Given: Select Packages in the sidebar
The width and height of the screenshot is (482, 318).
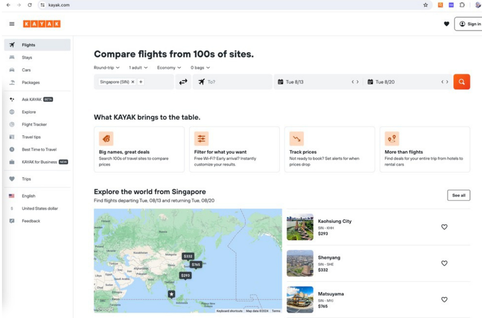Looking at the screenshot, I should (37, 82).
